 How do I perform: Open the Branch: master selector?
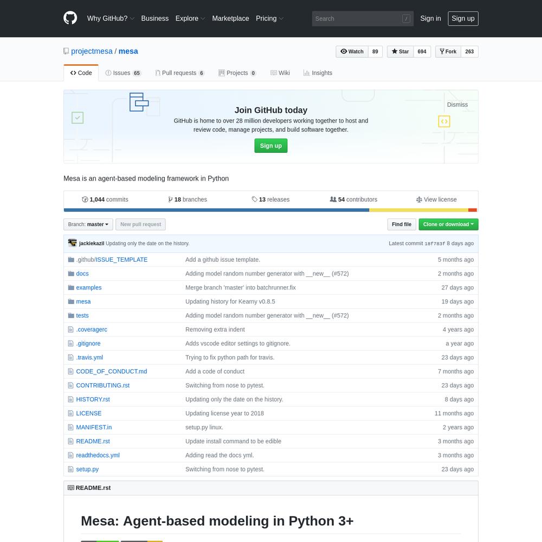pos(88,224)
